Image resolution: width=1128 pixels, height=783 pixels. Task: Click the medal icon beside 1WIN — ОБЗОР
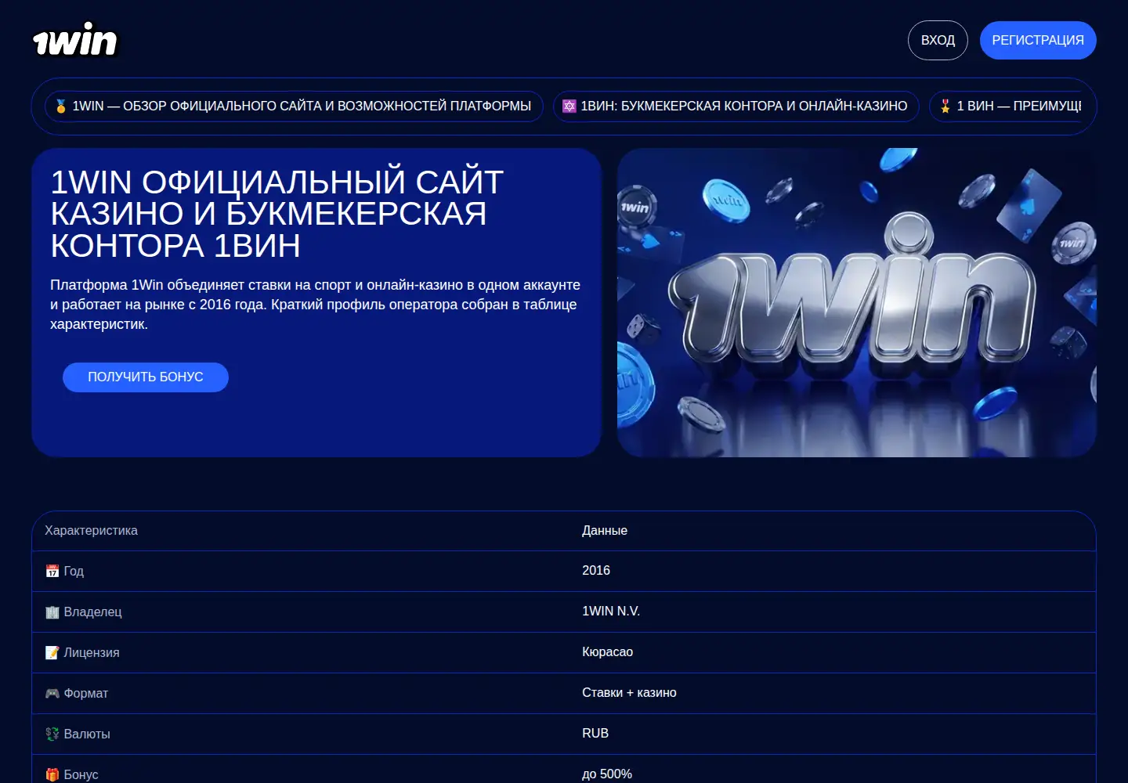(x=61, y=106)
